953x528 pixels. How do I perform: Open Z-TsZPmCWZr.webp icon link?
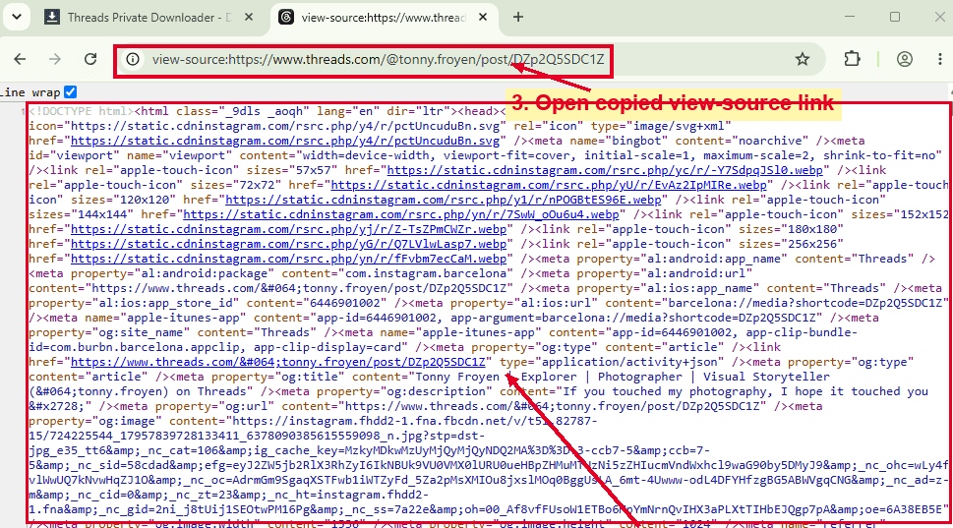289,229
